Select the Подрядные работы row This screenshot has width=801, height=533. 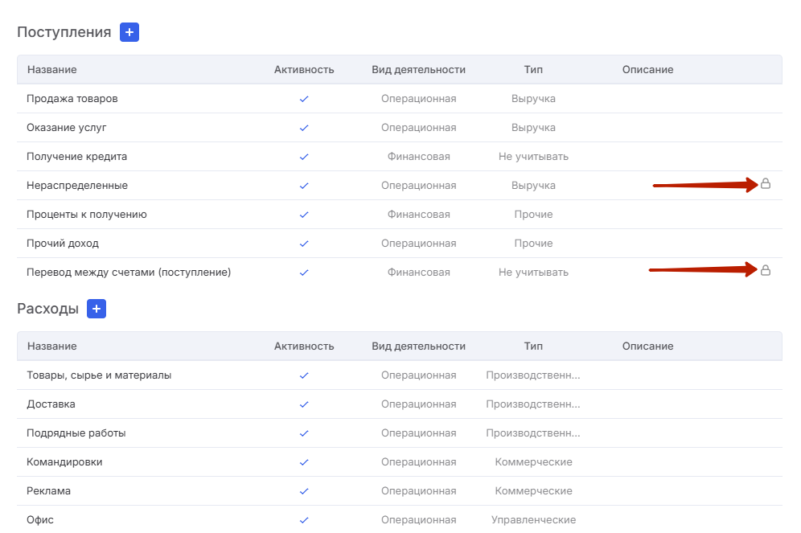coord(400,433)
